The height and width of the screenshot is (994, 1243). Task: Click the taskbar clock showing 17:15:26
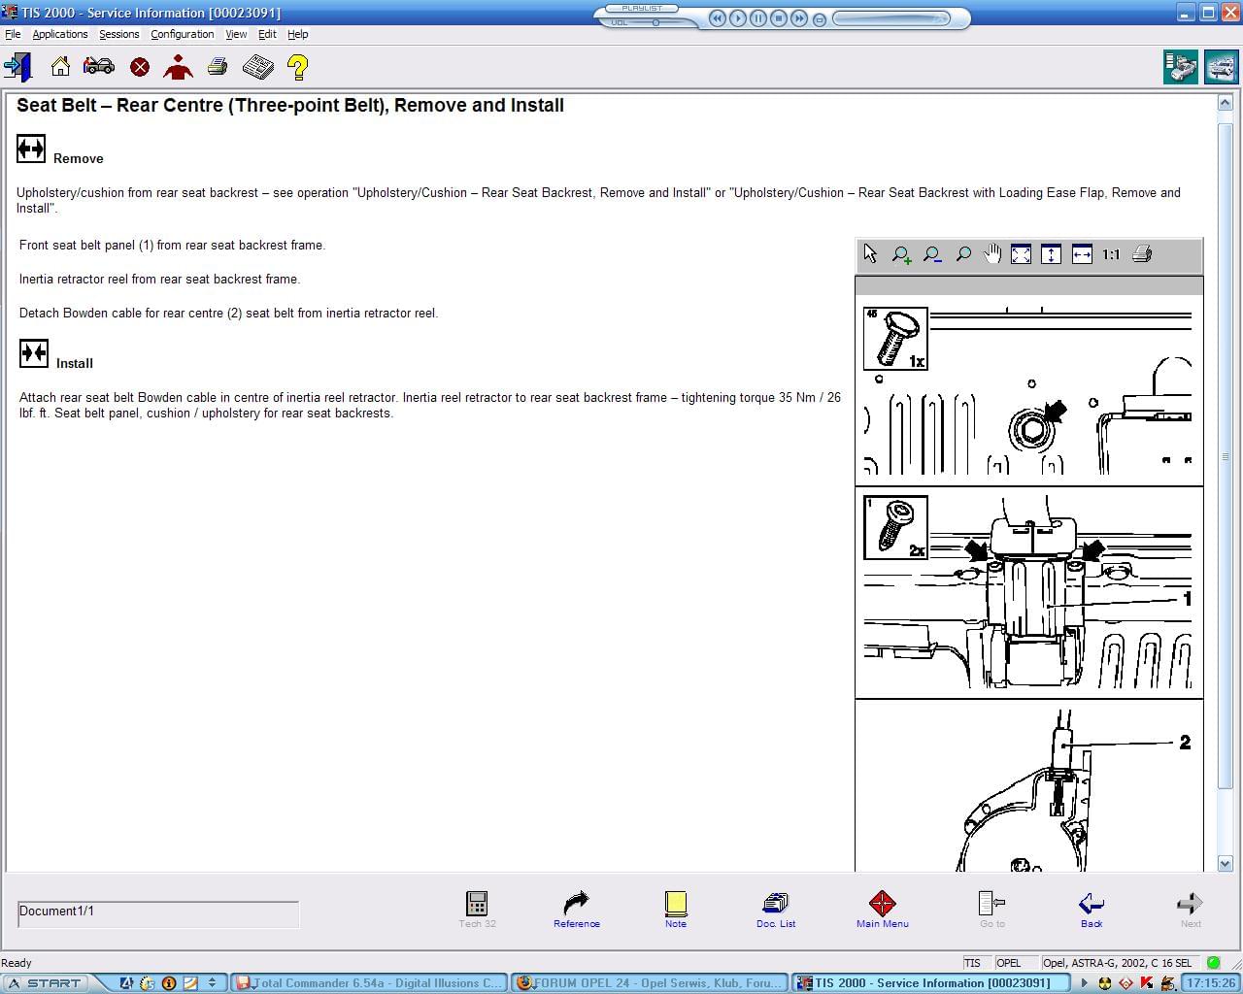pos(1212,983)
